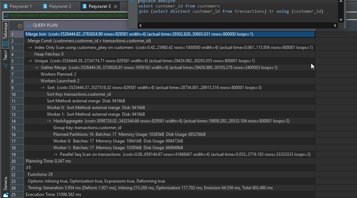Click the filter script icon left of explain analyze
Image resolution: width=357 pixels, height=198 pixels.
6,15
